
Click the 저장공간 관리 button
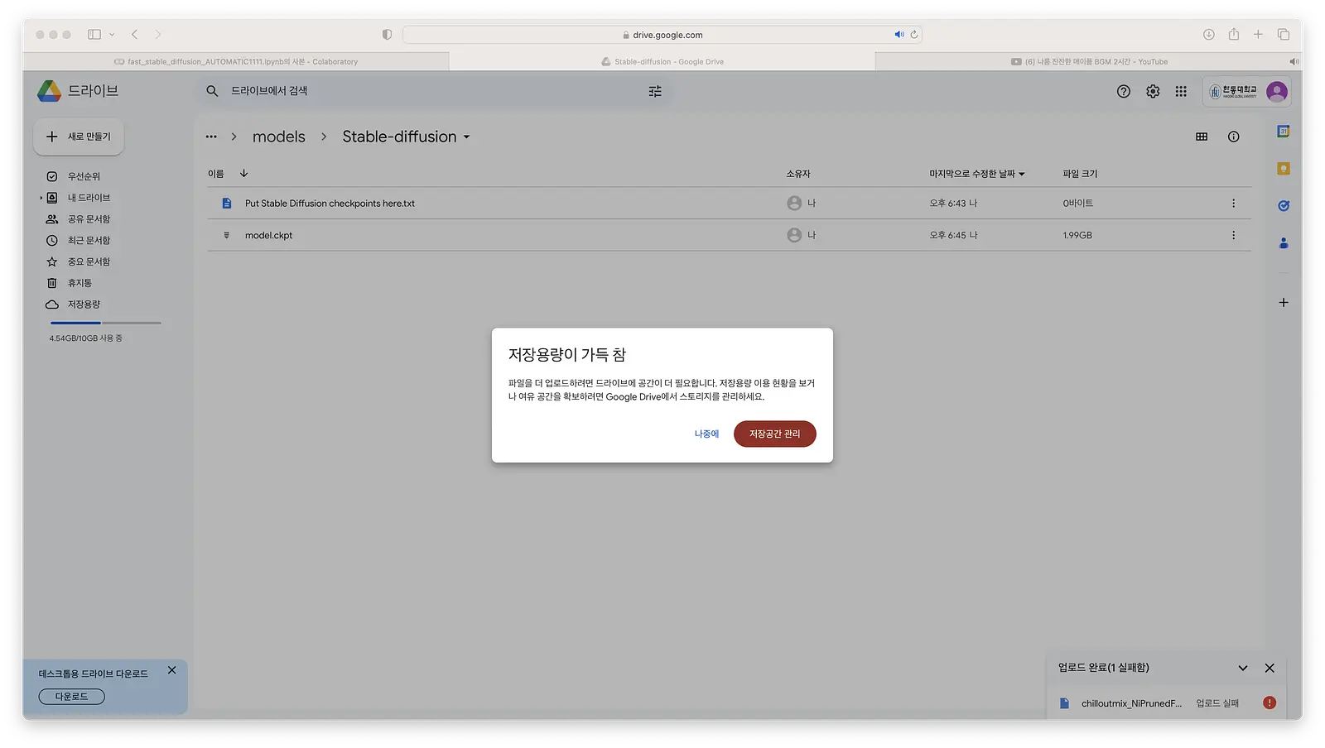775,434
